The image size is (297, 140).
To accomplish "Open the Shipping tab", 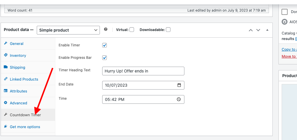I will point(28,67).
